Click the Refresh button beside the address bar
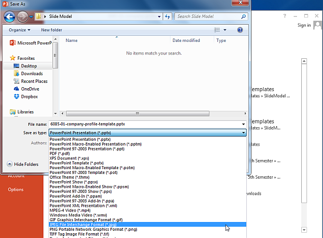This screenshot has width=323, height=238. (x=167, y=16)
